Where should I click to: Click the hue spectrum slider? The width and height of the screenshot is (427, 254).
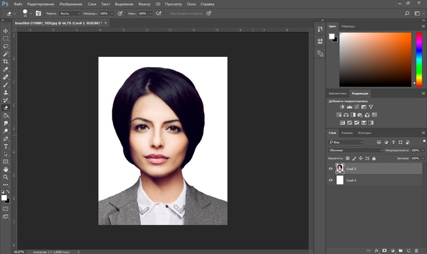[x=419, y=60]
